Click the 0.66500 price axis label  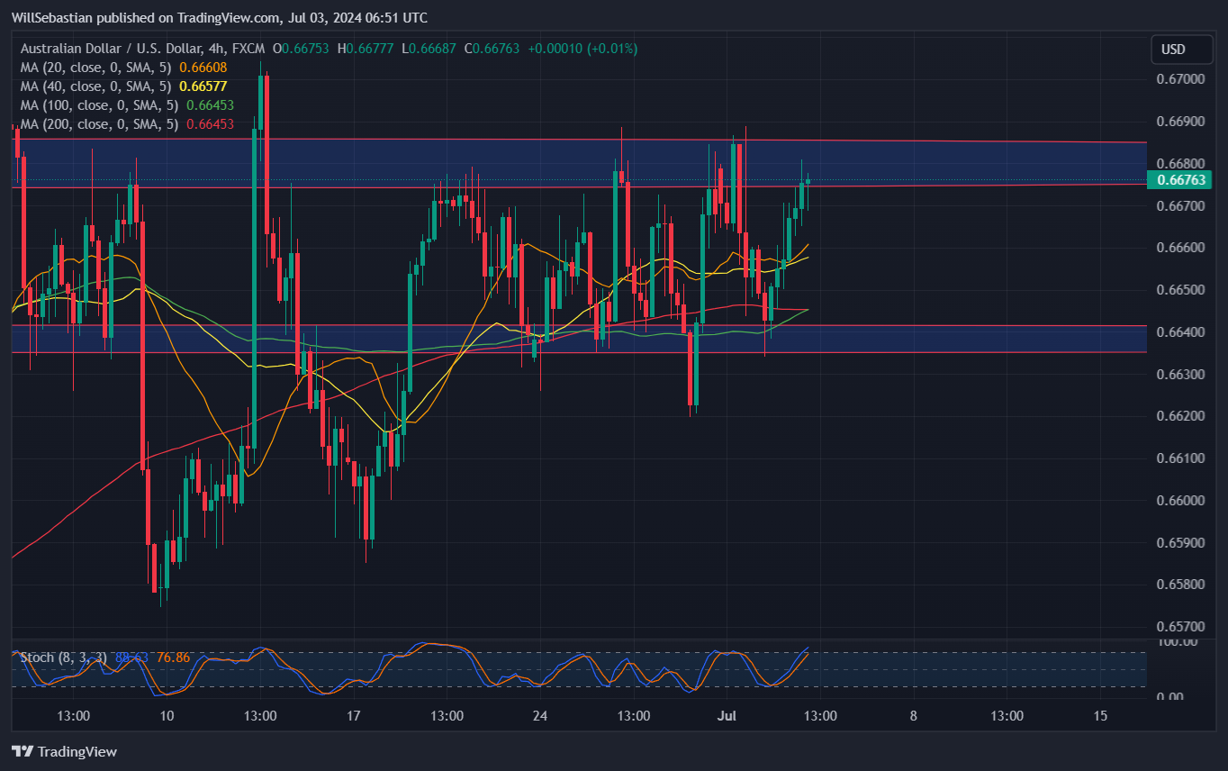[x=1180, y=290]
